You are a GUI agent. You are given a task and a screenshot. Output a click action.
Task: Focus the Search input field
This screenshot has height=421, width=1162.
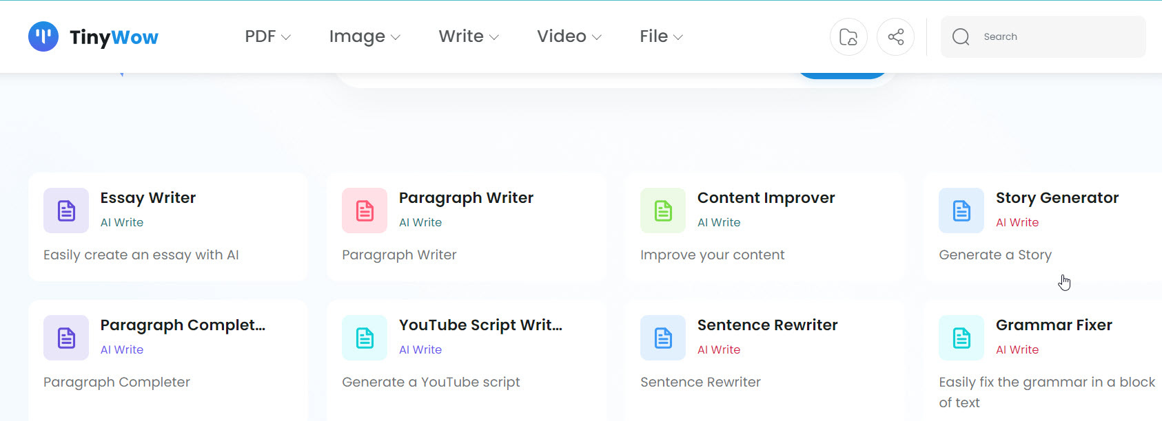1043,36
